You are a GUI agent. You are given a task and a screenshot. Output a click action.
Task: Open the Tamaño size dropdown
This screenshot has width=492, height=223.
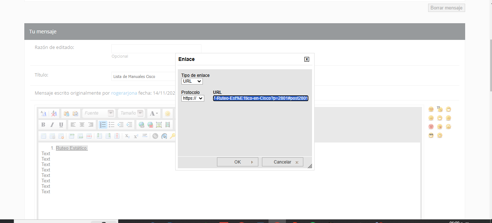tap(140, 113)
